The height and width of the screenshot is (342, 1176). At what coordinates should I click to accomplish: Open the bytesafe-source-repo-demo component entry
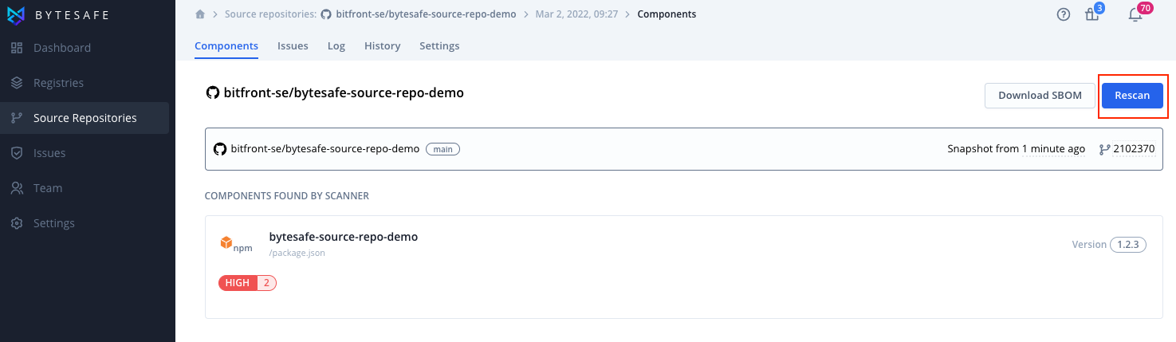point(683,267)
